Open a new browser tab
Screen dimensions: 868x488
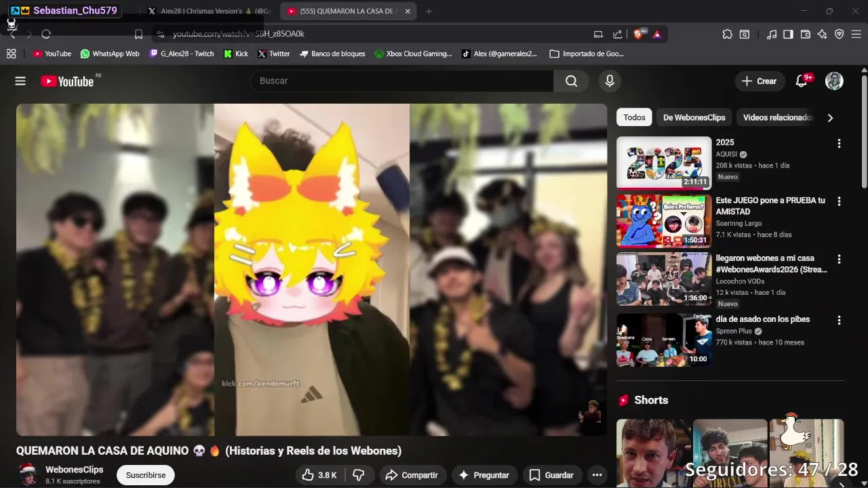[x=429, y=11]
